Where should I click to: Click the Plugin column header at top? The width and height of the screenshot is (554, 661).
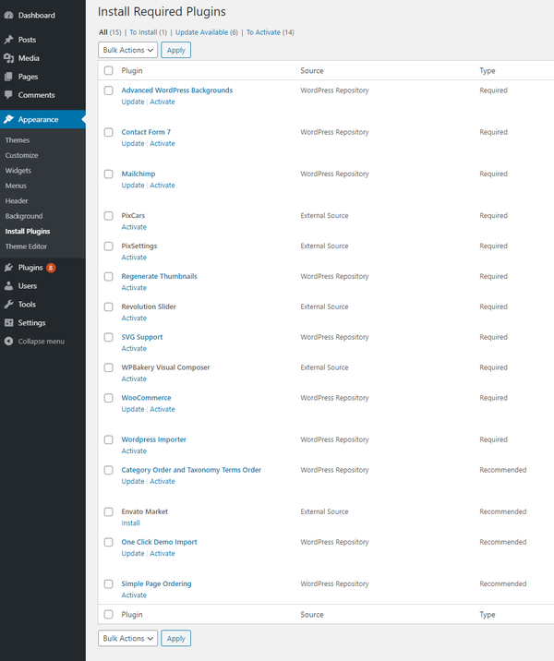coord(132,70)
